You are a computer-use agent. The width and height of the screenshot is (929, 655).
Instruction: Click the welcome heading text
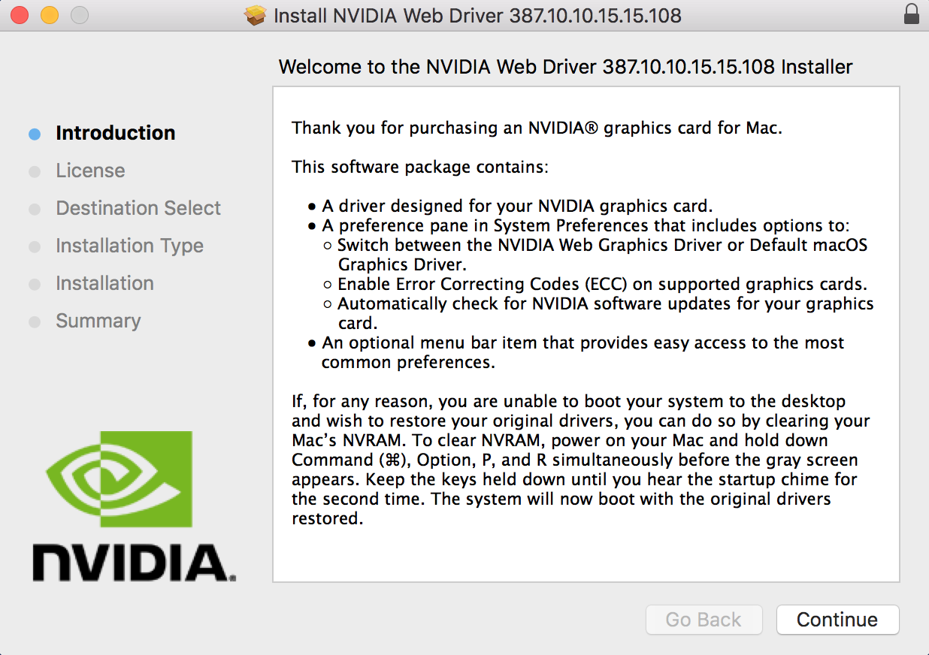point(565,67)
